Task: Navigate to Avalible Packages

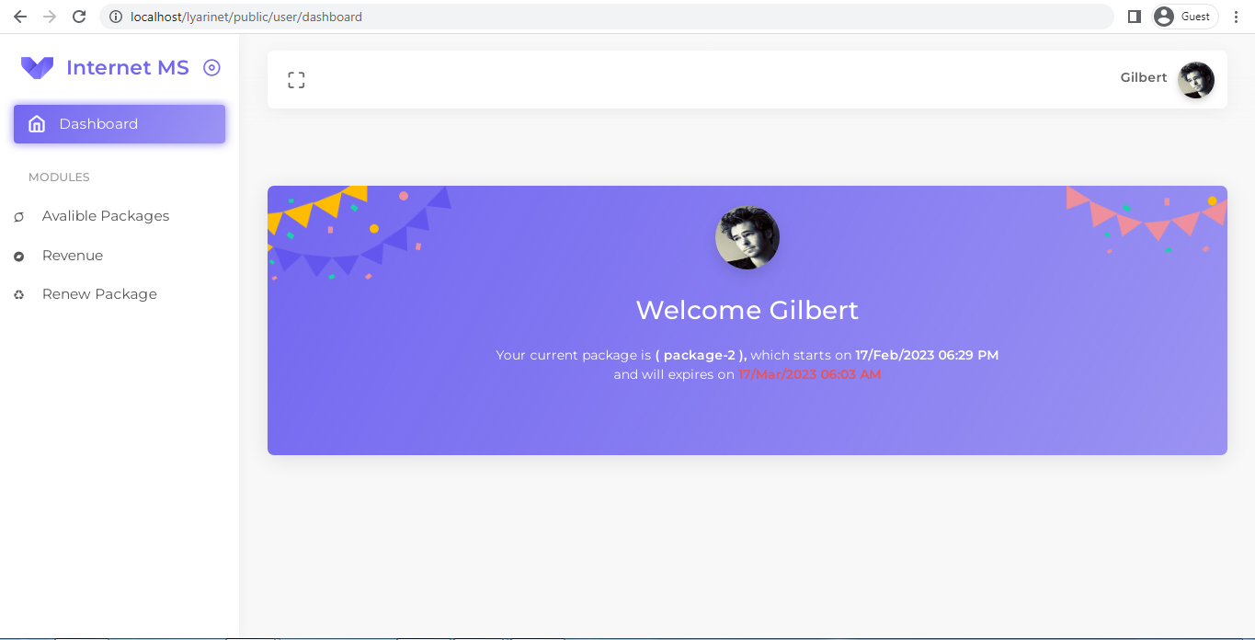Action: tap(105, 216)
